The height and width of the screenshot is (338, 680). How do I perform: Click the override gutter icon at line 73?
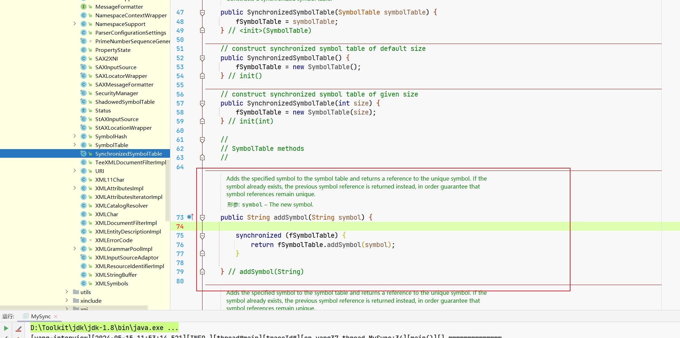click(190, 217)
